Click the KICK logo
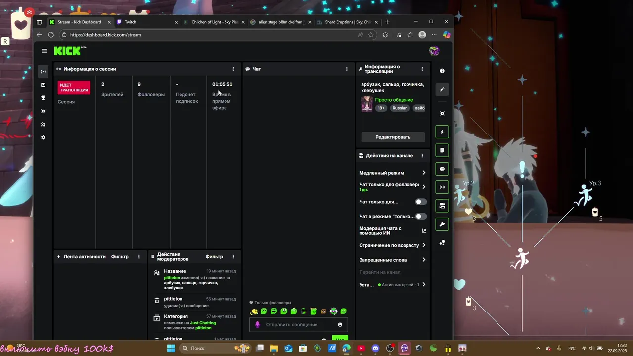The image size is (633, 356). 70,51
